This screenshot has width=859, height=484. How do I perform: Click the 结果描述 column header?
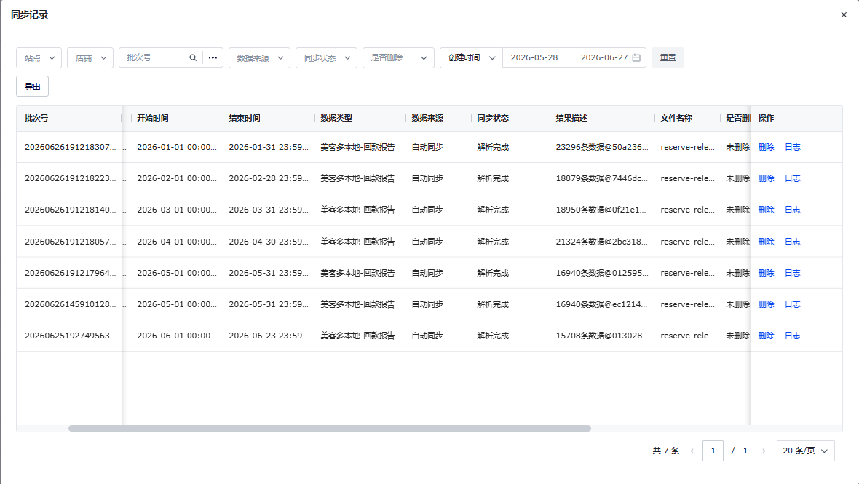pos(571,118)
